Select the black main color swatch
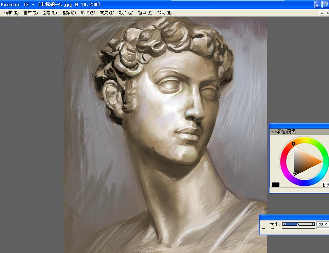This screenshot has width=329, height=253. click(x=276, y=185)
